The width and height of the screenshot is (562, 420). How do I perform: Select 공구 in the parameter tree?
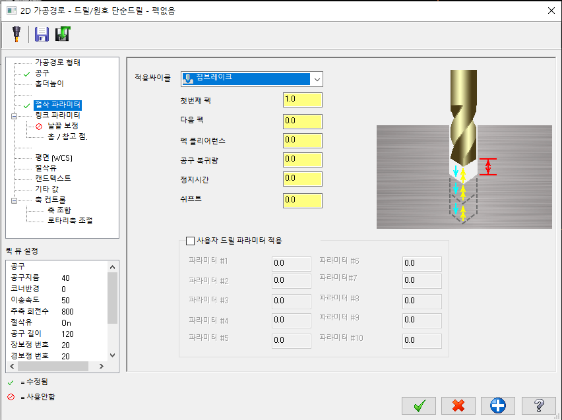[x=41, y=74]
